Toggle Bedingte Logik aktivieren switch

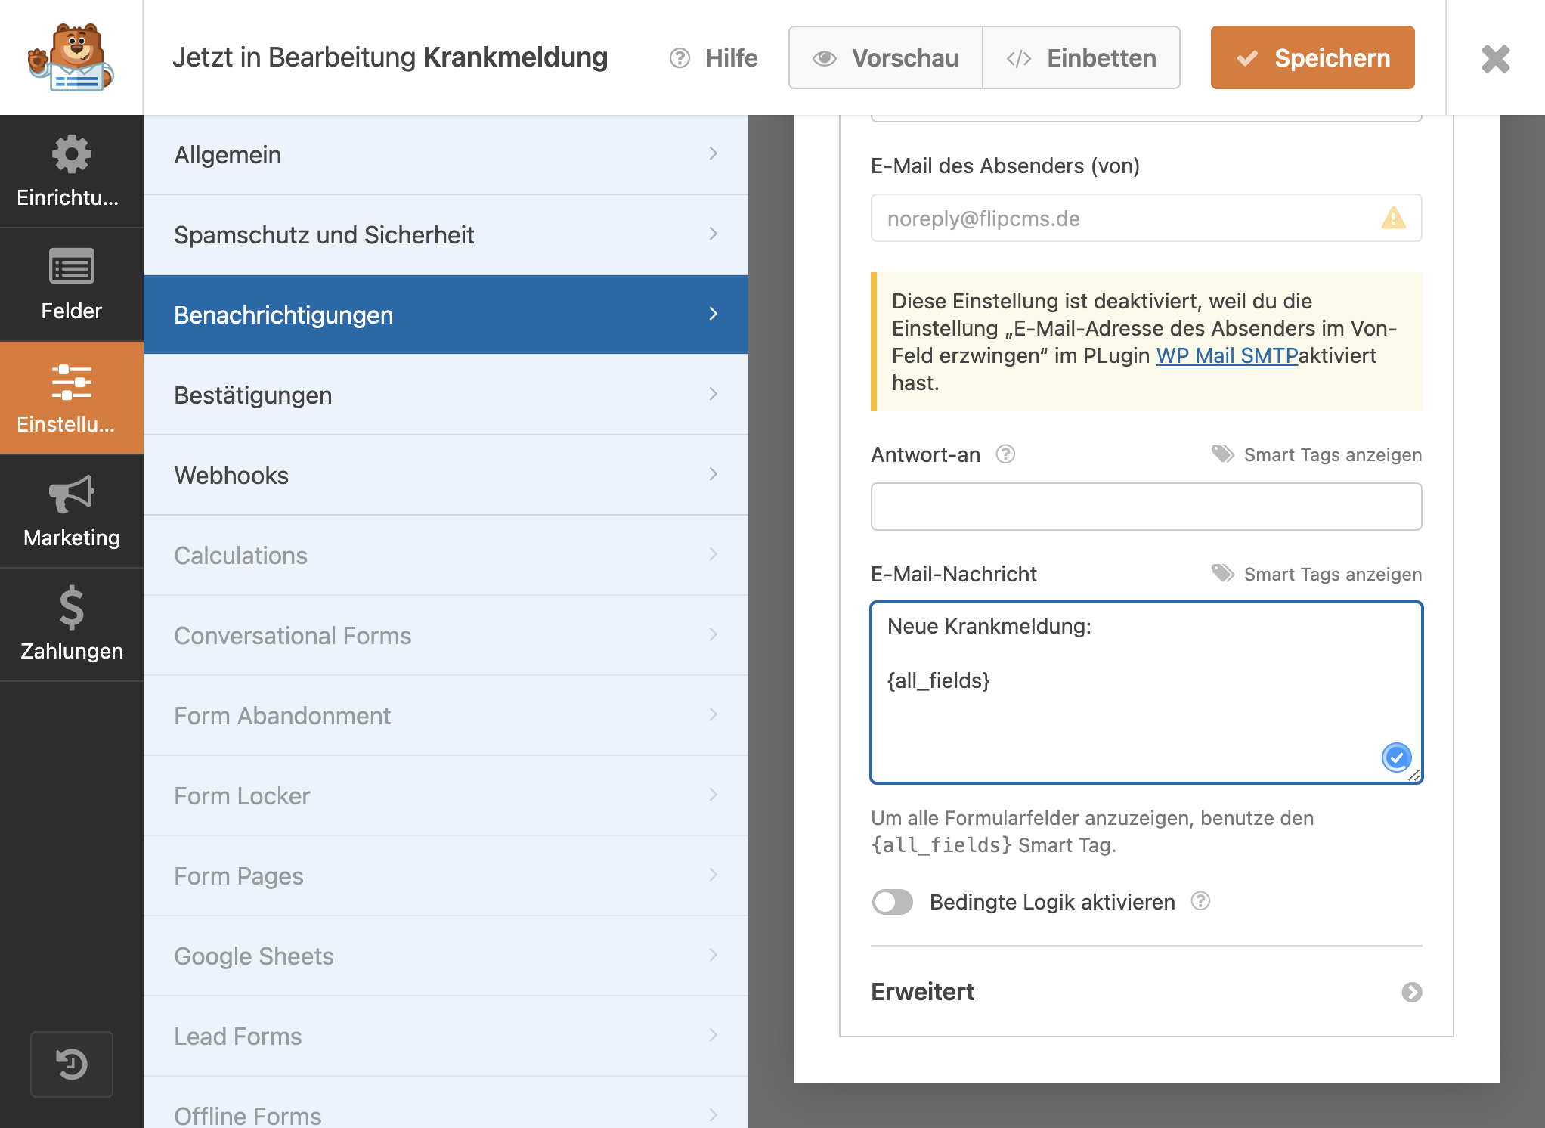pos(892,902)
